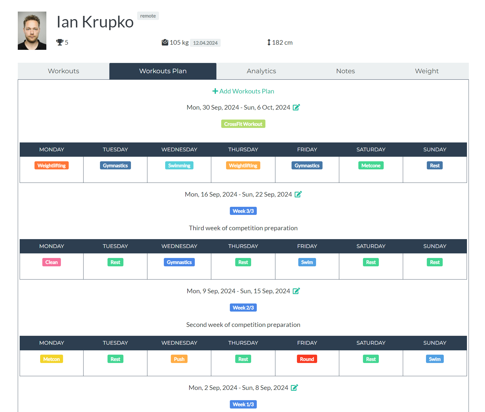The width and height of the screenshot is (485, 412).
Task: Open the Analytics tab
Action: 261,71
